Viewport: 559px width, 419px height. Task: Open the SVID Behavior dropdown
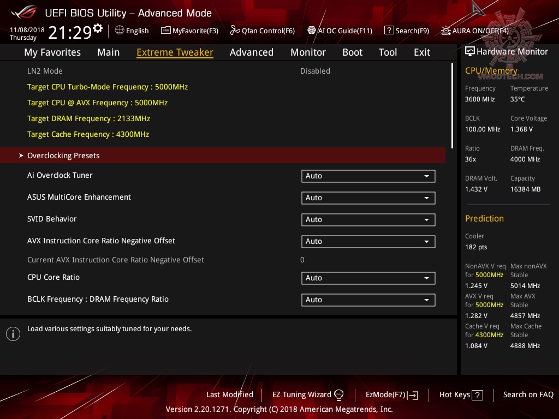tap(368, 219)
